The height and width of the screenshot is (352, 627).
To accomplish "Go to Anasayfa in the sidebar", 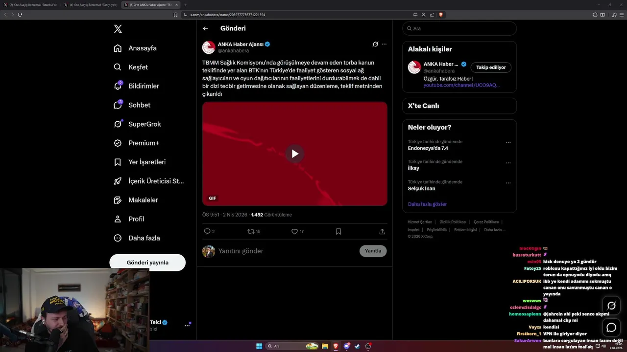I will coord(136,48).
